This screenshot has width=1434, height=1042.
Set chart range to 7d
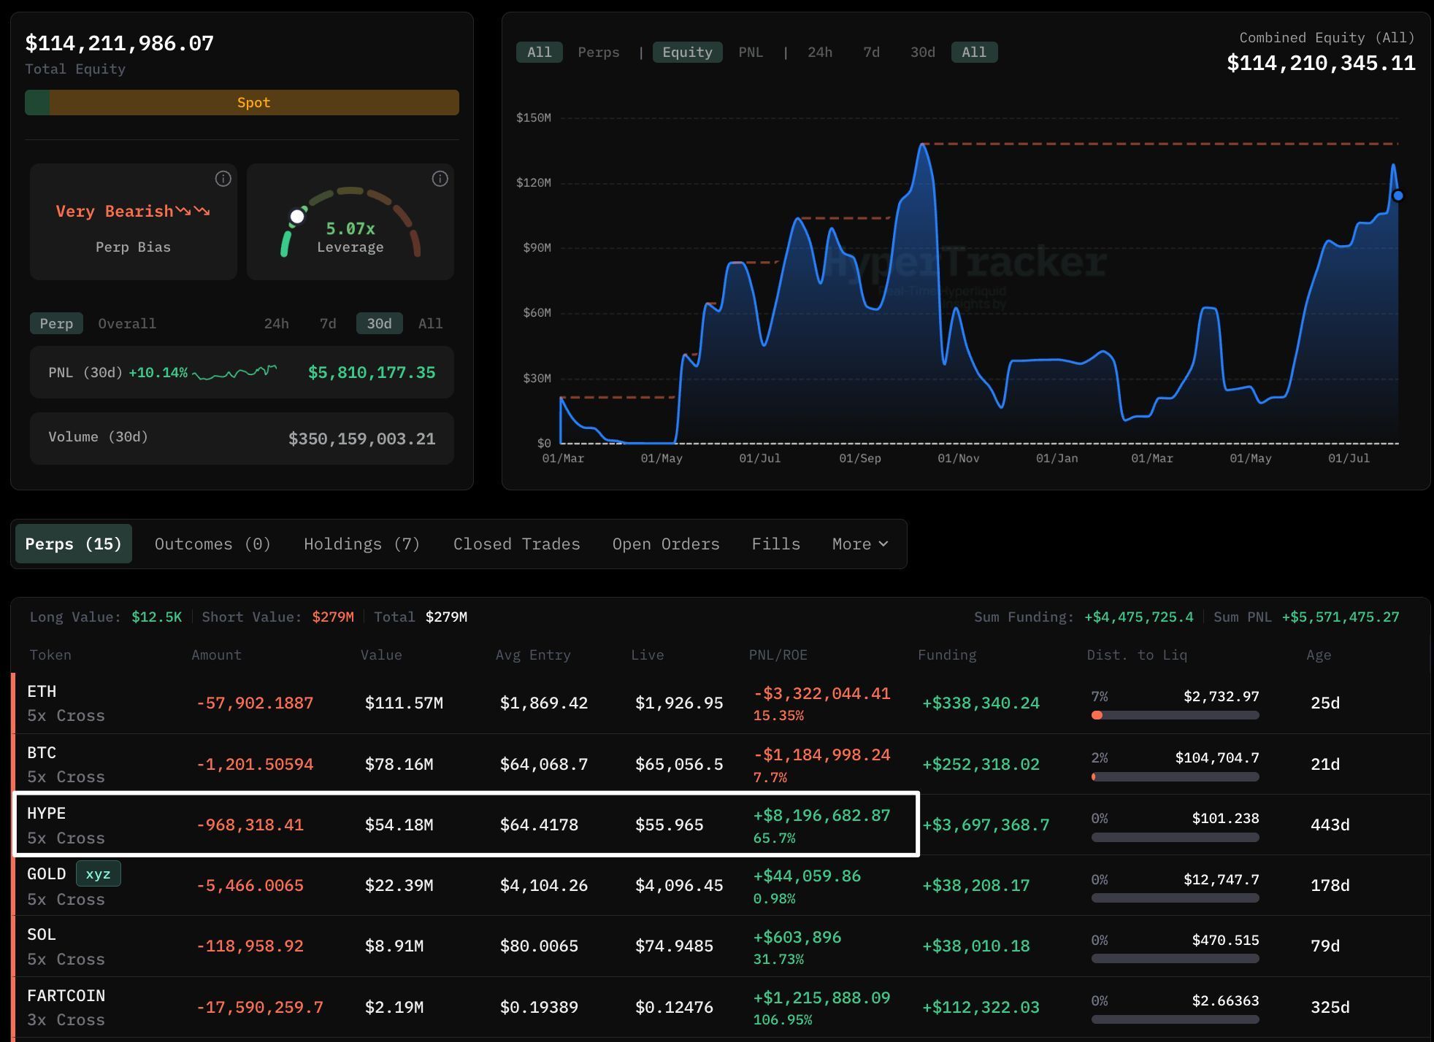(871, 53)
